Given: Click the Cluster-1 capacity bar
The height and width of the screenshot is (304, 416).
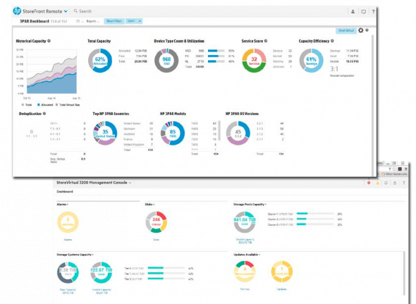Looking at the screenshot, I should (315, 214).
